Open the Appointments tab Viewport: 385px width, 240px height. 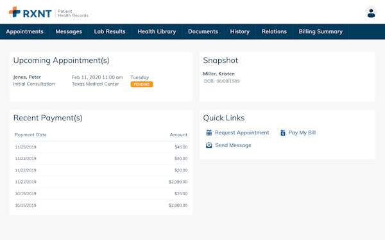click(x=24, y=31)
